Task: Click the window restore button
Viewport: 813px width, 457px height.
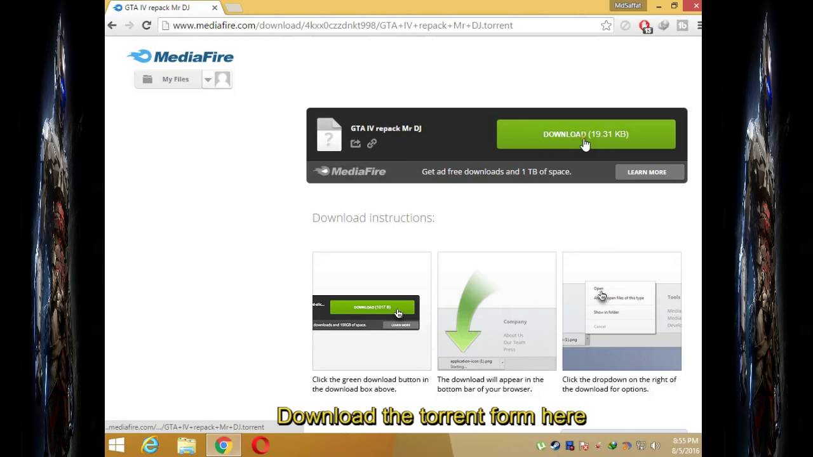Action: (675, 6)
